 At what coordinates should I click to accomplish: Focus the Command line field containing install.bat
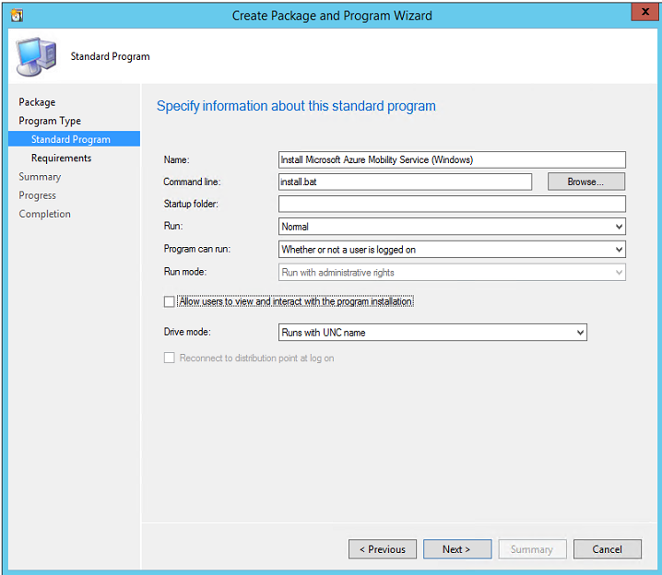click(405, 182)
